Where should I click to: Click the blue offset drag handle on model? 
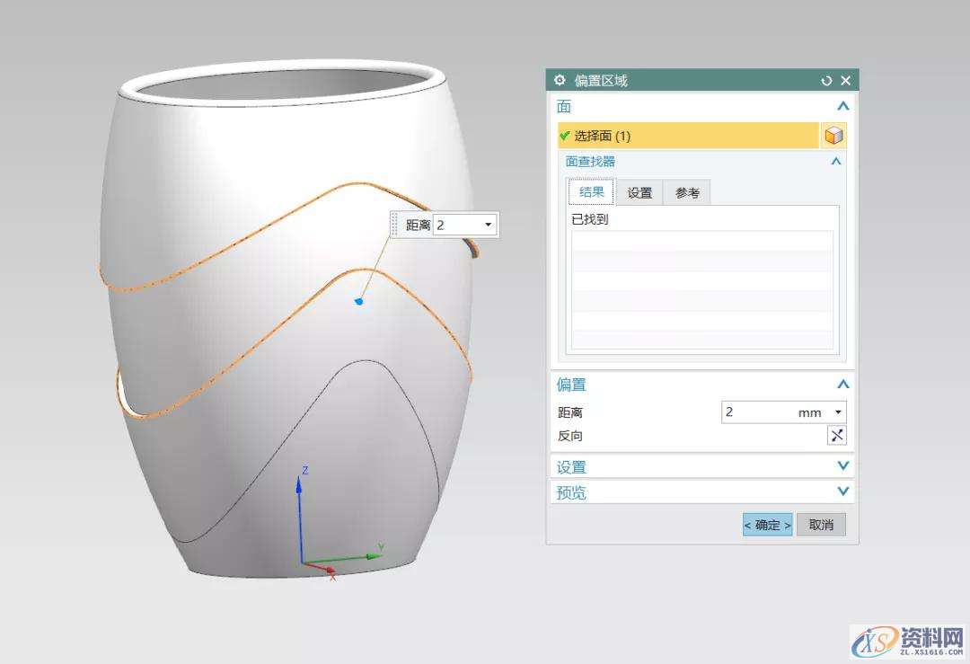tap(359, 301)
